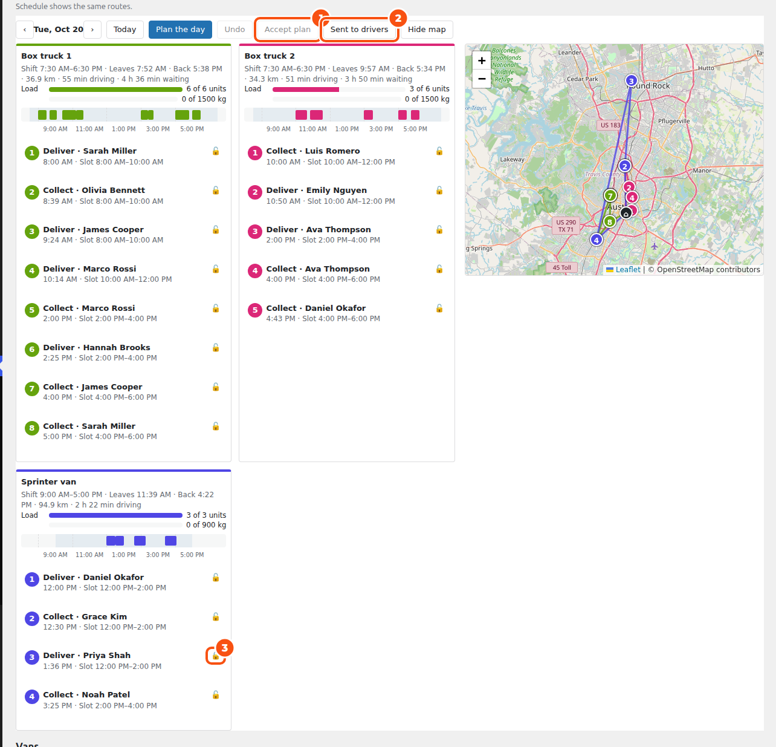Click the lock icon for Collect · Marco Rossi
The image size is (776, 747).
[216, 308]
